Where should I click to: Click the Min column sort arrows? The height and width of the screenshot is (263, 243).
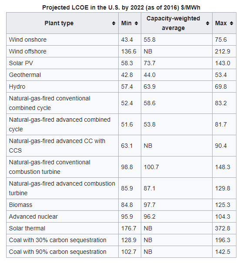tap(136, 23)
